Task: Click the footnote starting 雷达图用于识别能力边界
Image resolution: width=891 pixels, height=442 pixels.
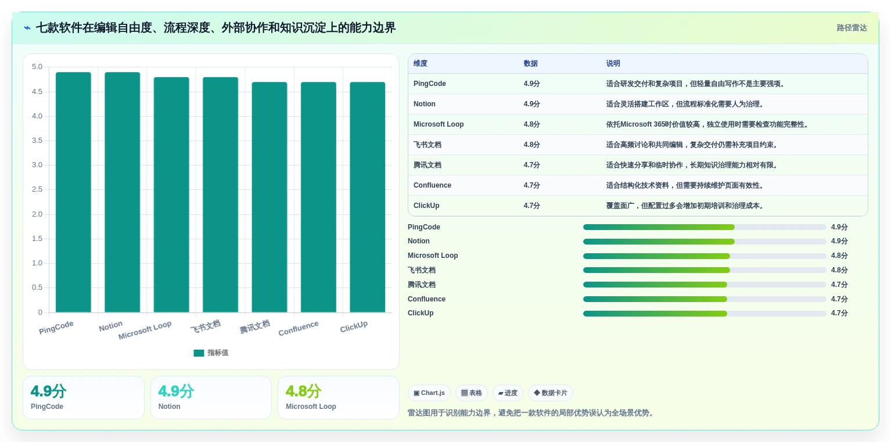Action: point(532,413)
